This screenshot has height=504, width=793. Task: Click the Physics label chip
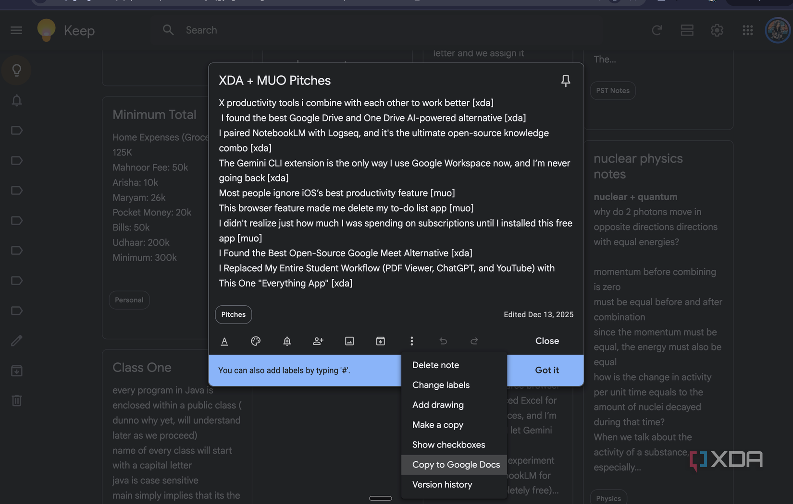coord(608,498)
